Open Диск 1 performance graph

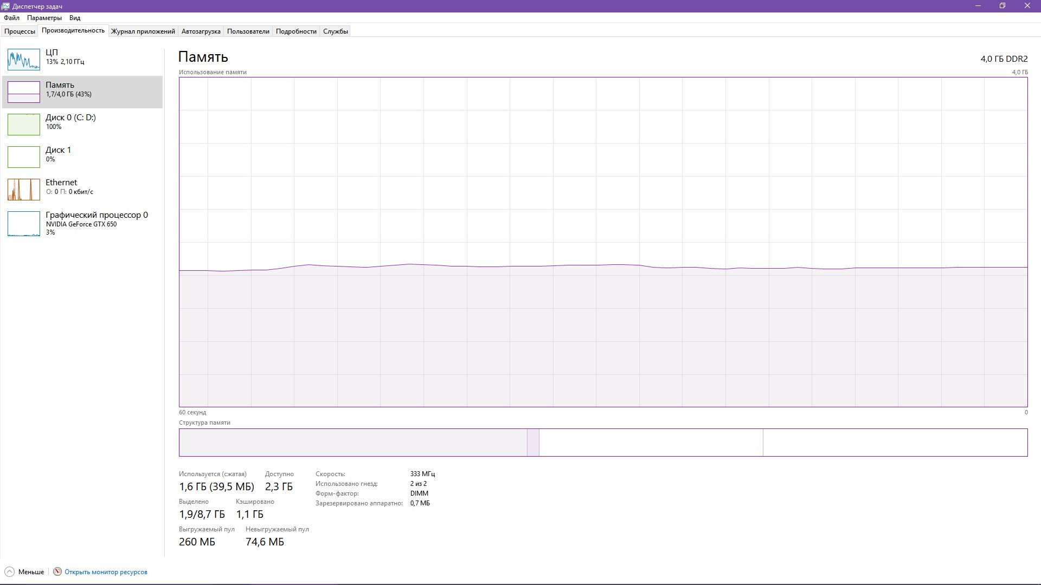[82, 157]
